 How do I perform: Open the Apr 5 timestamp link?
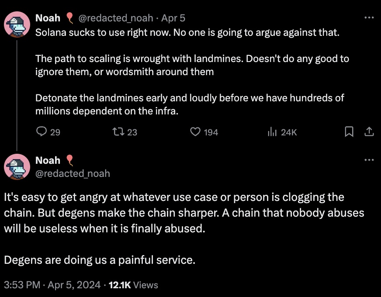click(173, 18)
